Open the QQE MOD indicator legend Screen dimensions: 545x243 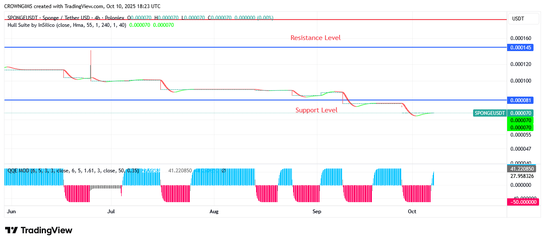pos(18,171)
